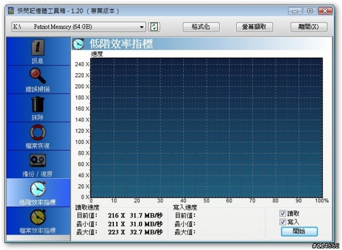This screenshot has width=342, height=250.
Task: Uncheck the 寫入 checkbox
Action: [283, 222]
